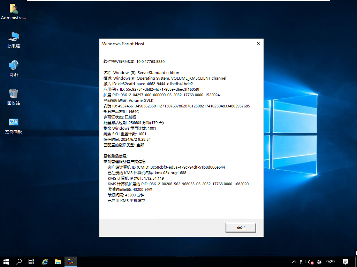Switch to the KMS activation tool on the taskbar

pos(70,262)
